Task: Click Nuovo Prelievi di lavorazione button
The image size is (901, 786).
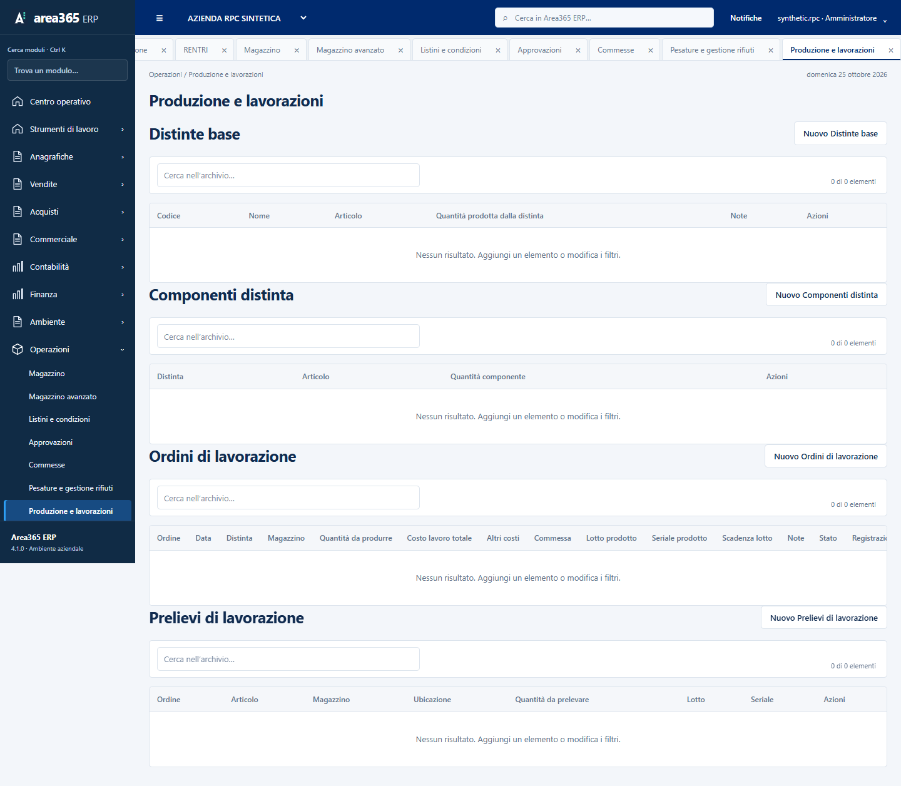Action: 824,618
